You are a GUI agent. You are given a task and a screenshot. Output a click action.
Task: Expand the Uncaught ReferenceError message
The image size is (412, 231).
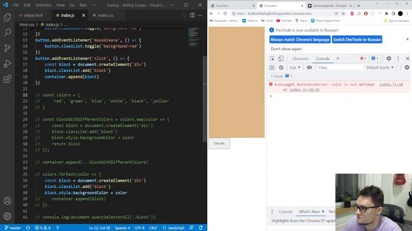click(x=276, y=85)
